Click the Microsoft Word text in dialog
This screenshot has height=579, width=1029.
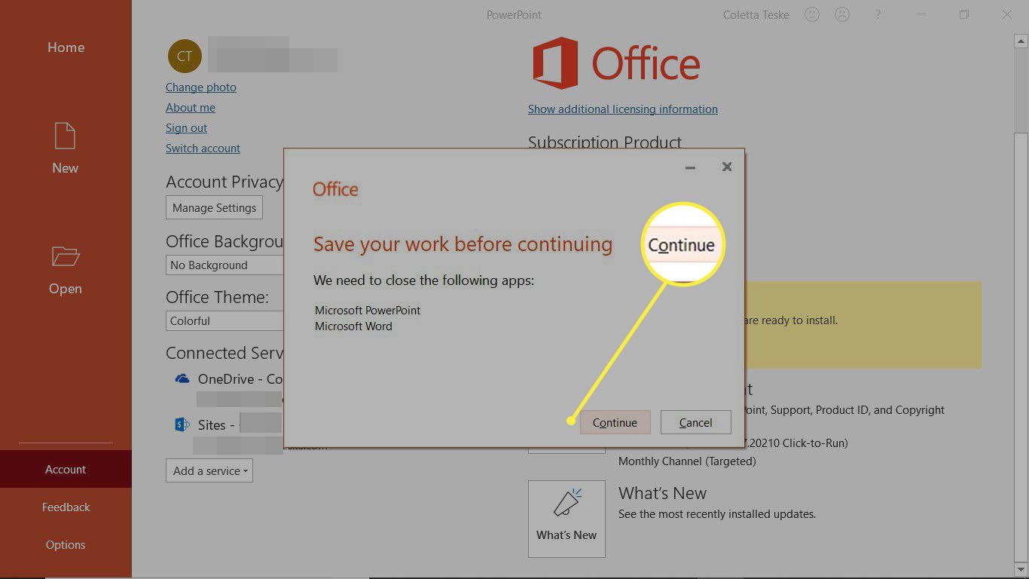(353, 326)
